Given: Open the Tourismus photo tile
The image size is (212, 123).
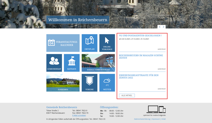Looking at the screenshot, I should 63,83.
